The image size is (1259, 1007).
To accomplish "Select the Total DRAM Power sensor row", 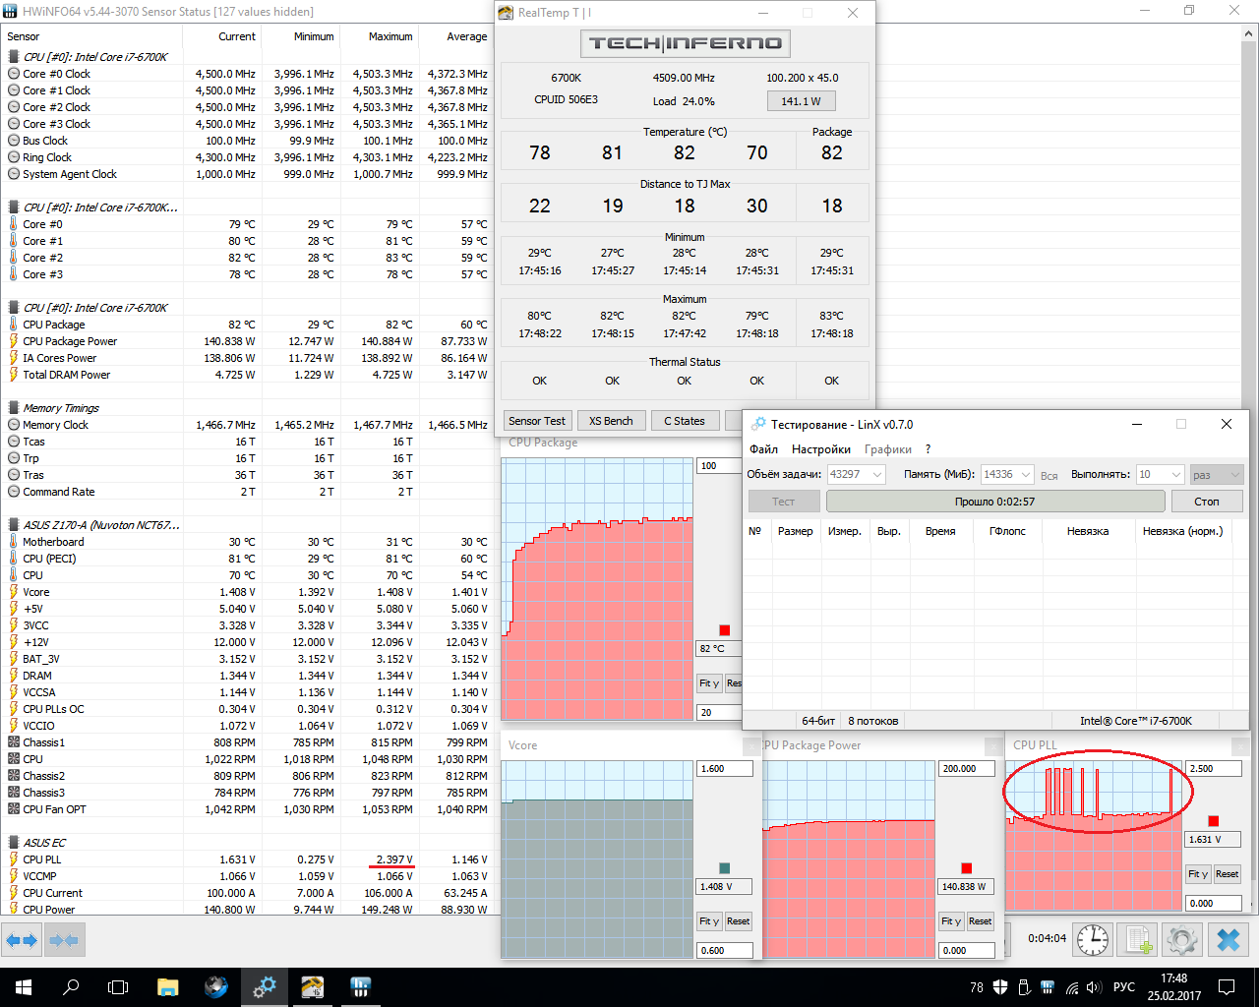I will pyautogui.click(x=246, y=375).
